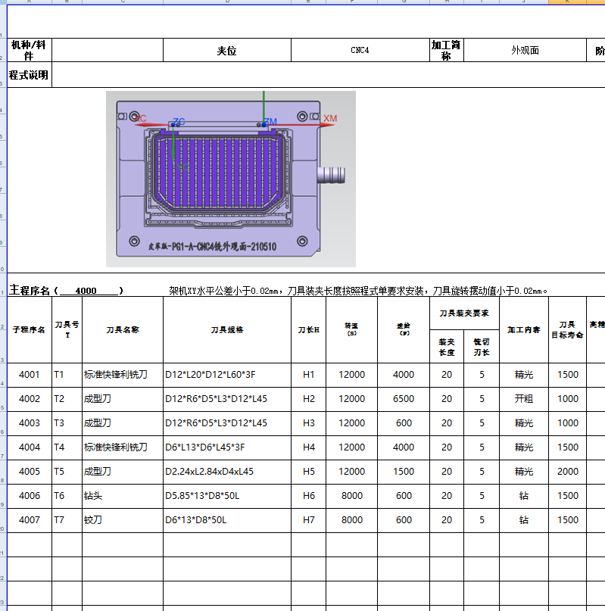Click tool length cell 'H7'
The width and height of the screenshot is (605, 611).
coord(308,520)
